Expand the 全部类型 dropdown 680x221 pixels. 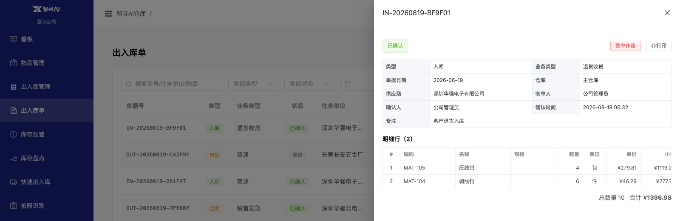[x=254, y=84]
